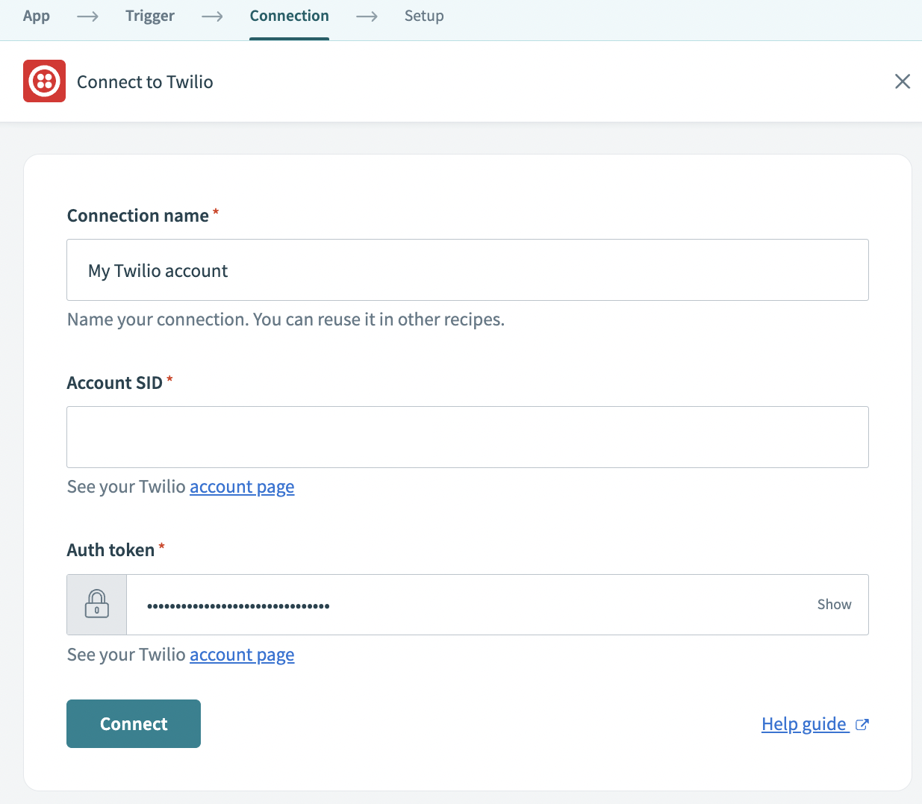The height and width of the screenshot is (804, 922).
Task: Open the Help guide link
Action: 804,724
